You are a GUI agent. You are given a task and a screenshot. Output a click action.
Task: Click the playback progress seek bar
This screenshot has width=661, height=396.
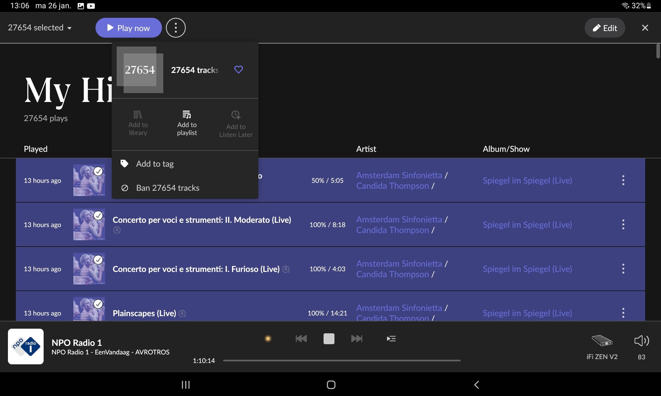click(x=341, y=360)
